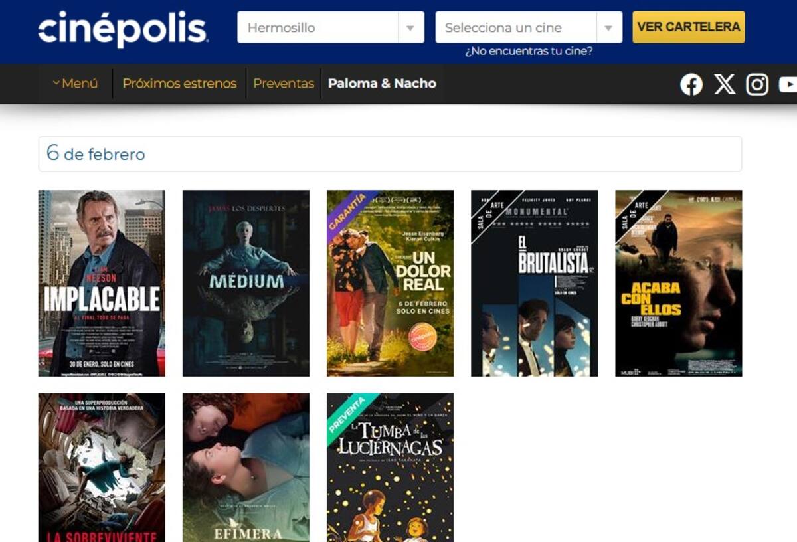
Task: Open the Un Dolor Real poster
Action: [390, 283]
